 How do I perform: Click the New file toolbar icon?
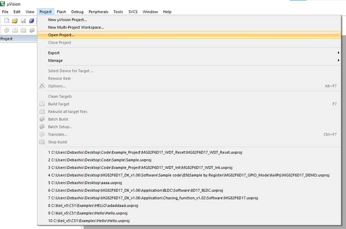coord(7,21)
